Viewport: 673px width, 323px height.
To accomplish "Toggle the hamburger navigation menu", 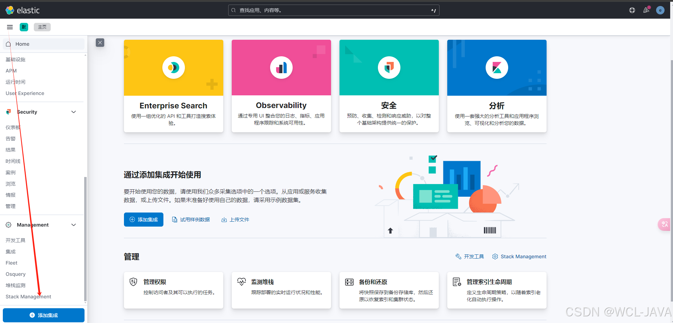I will click(10, 27).
